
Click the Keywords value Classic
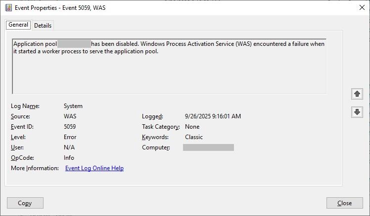coord(194,137)
